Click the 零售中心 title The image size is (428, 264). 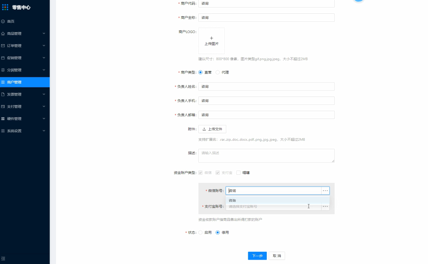coord(21,7)
